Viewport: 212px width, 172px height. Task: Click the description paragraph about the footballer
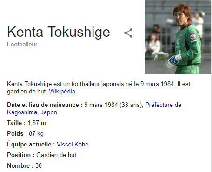point(99,87)
